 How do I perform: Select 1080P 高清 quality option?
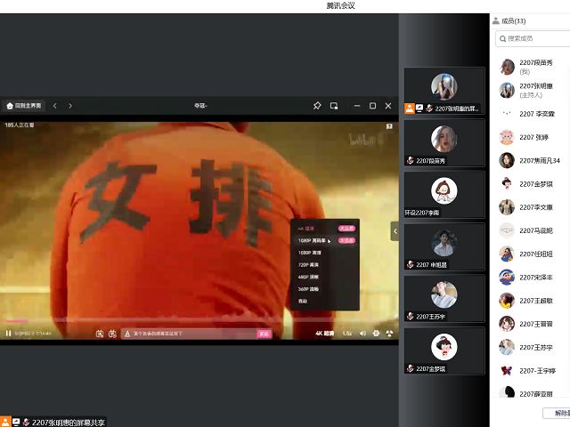[311, 253]
